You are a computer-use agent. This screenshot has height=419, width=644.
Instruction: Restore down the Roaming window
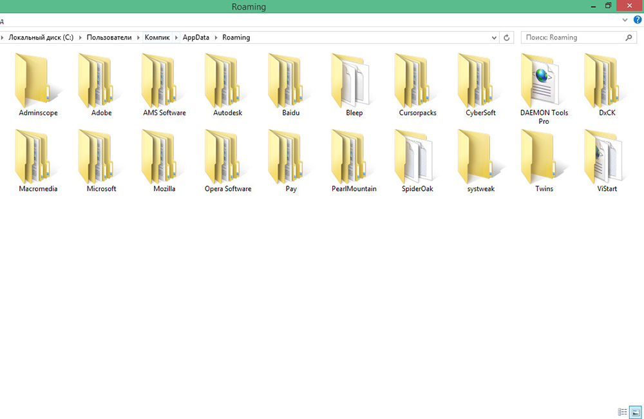click(609, 5)
